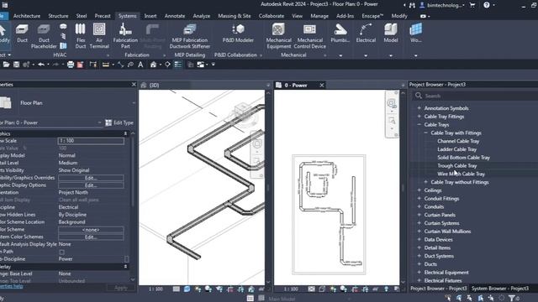Screen dimensions: 538x302
Task: Click the Apply button in Properties
Action: point(120,288)
